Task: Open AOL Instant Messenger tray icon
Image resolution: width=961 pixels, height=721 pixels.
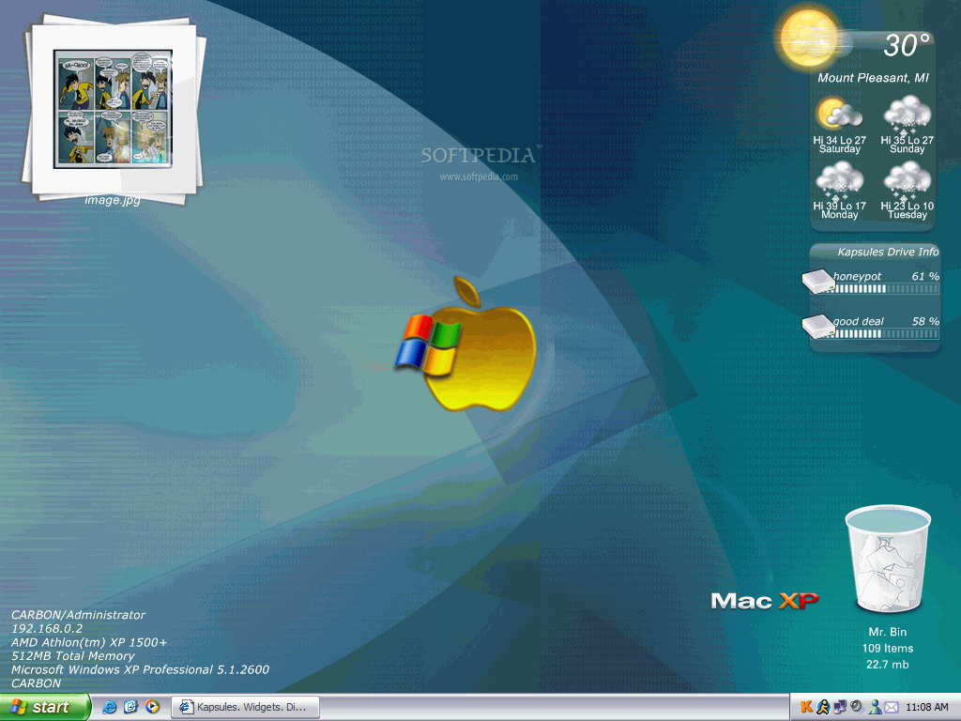Action: (823, 707)
